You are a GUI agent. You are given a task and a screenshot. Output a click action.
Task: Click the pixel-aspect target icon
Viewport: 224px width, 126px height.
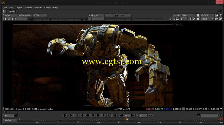click(x=190, y=19)
